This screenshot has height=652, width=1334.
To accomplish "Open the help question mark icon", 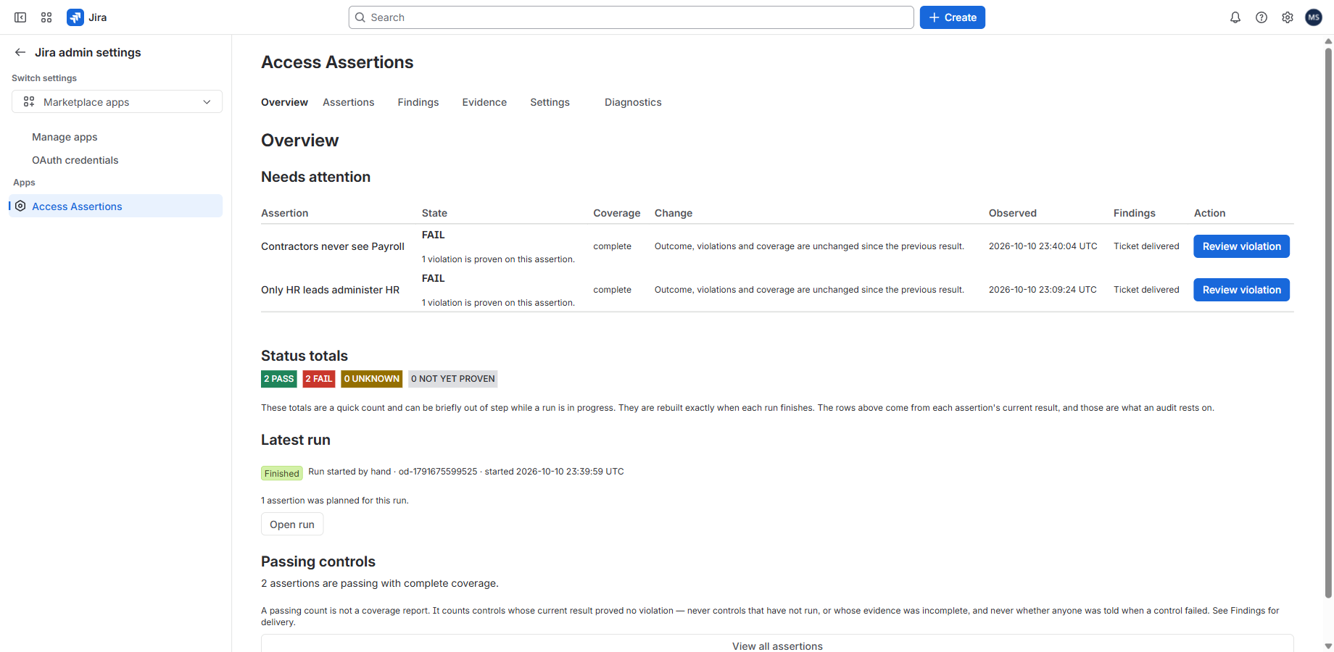I will click(1261, 17).
